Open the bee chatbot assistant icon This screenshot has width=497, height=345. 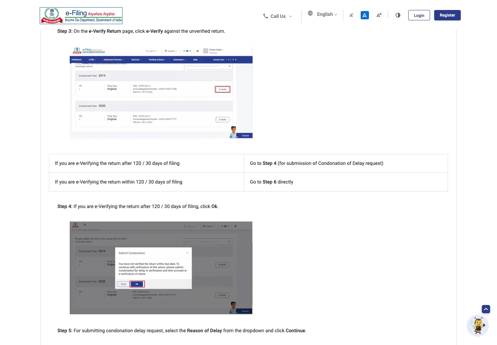click(x=478, y=325)
